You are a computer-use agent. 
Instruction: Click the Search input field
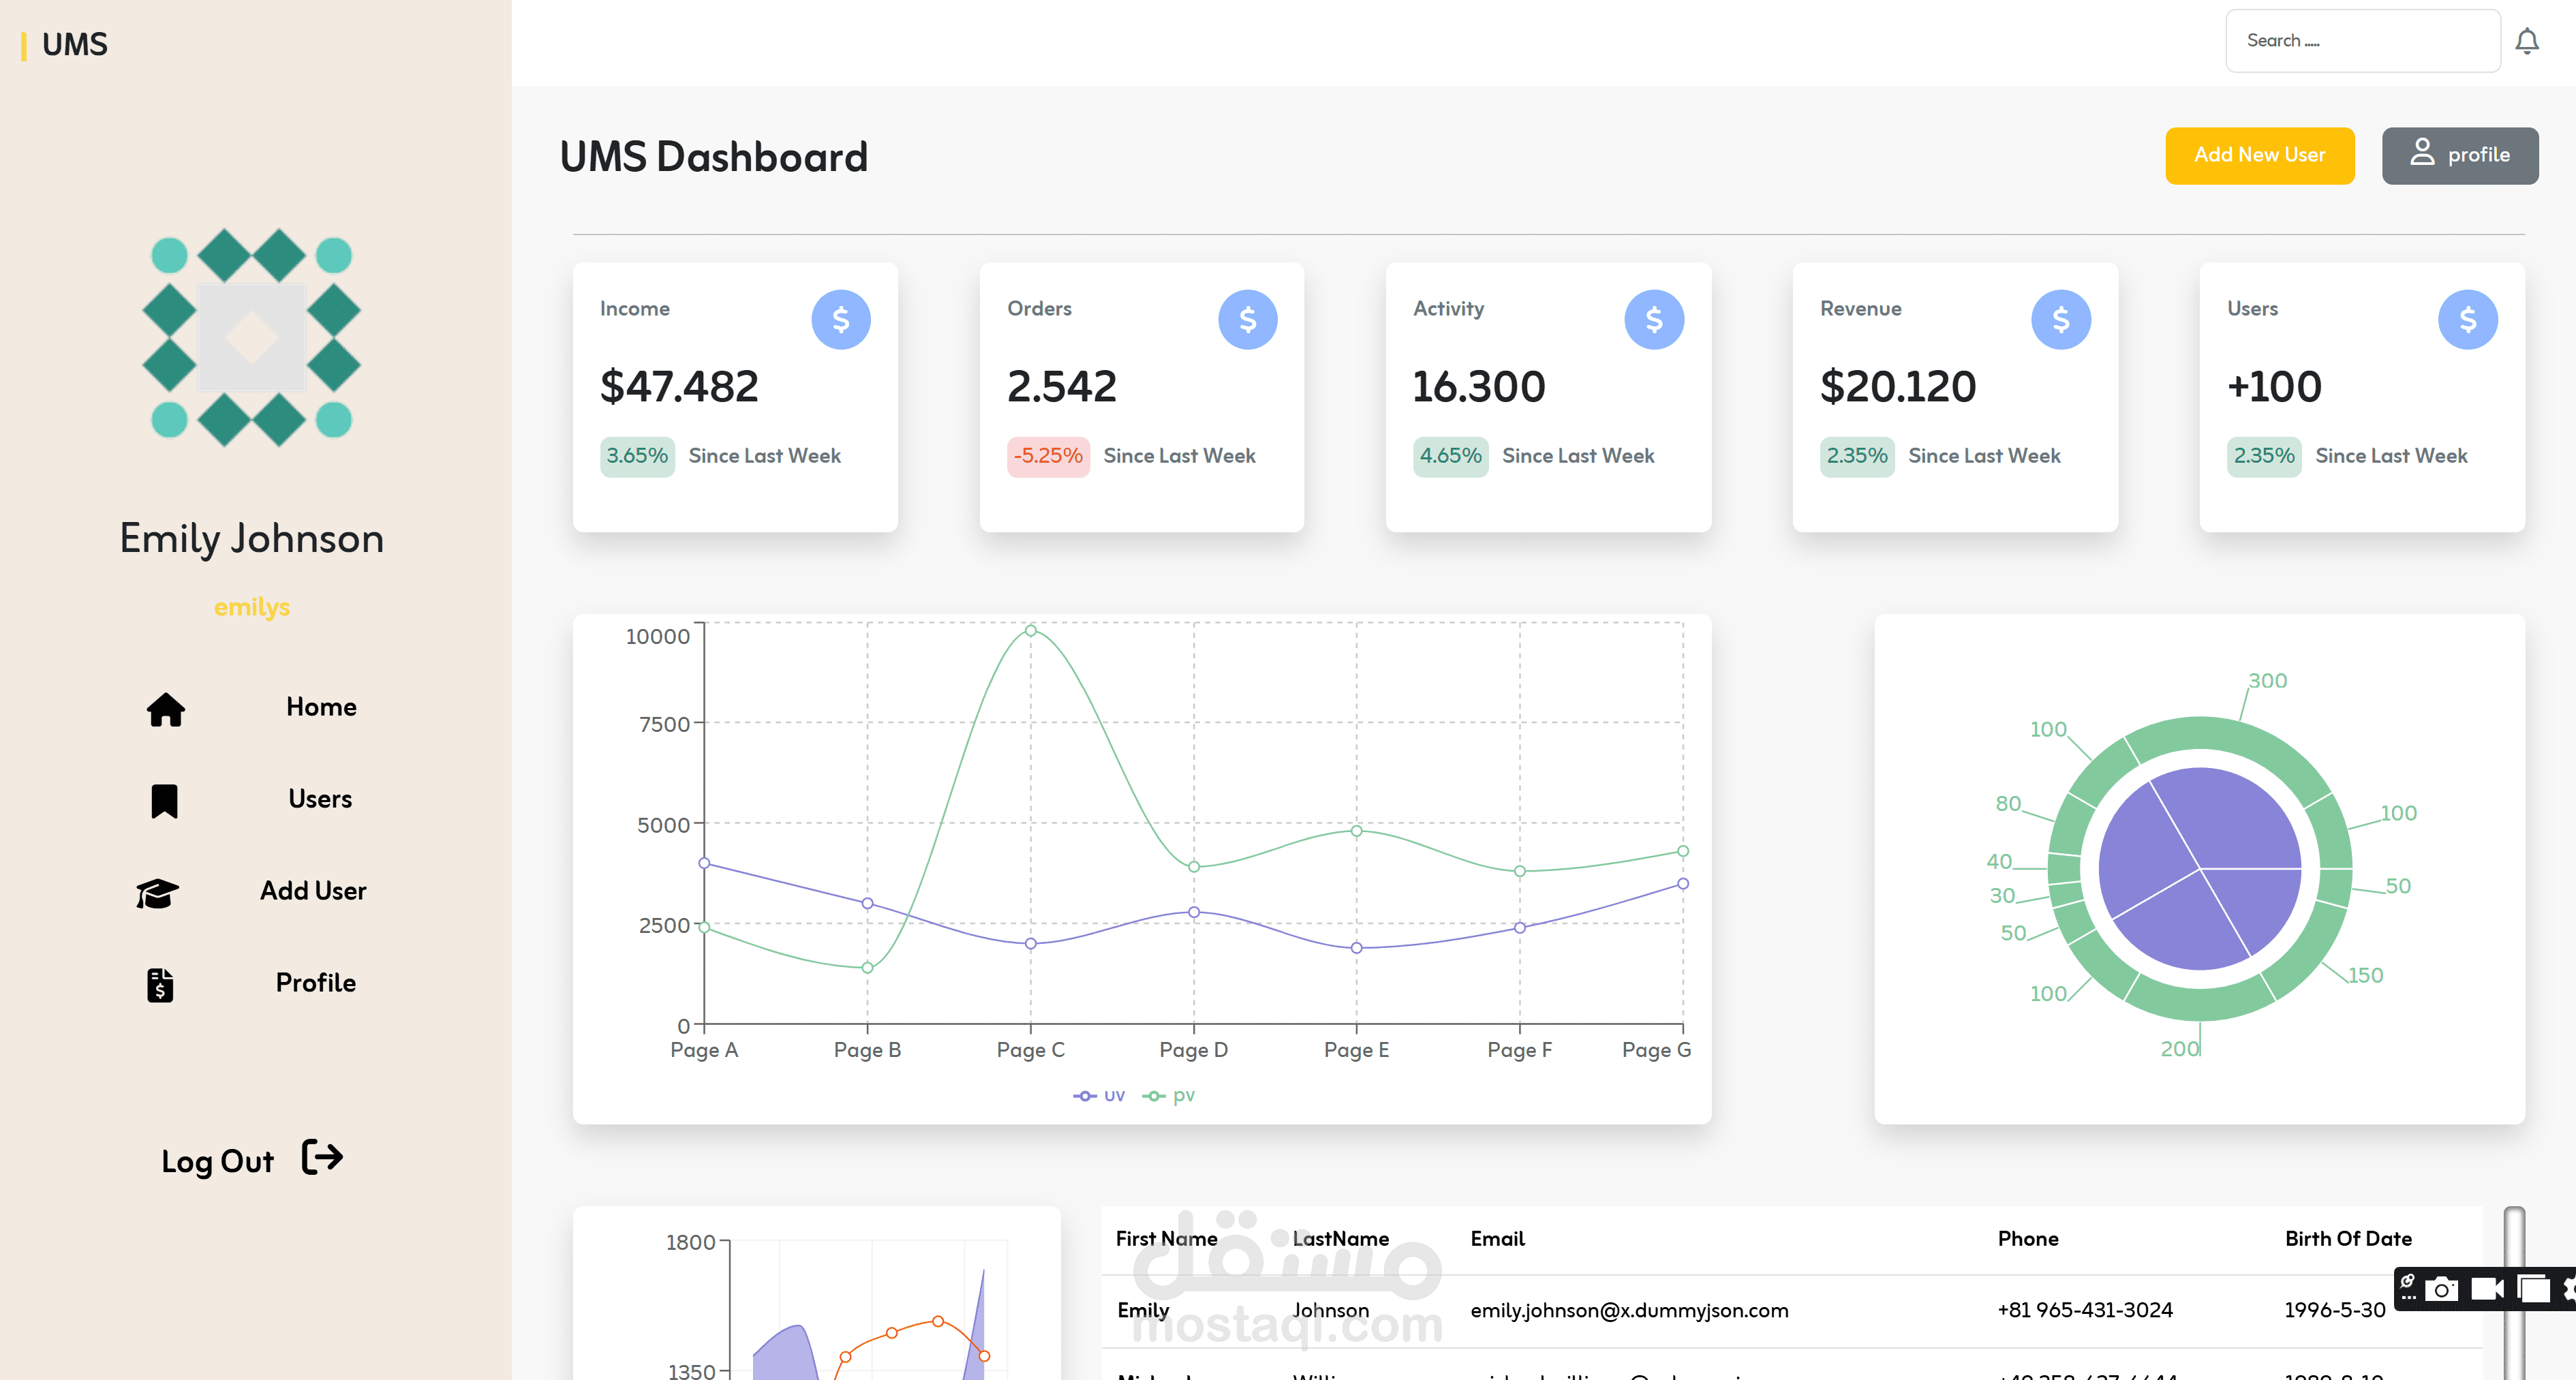click(x=2363, y=41)
